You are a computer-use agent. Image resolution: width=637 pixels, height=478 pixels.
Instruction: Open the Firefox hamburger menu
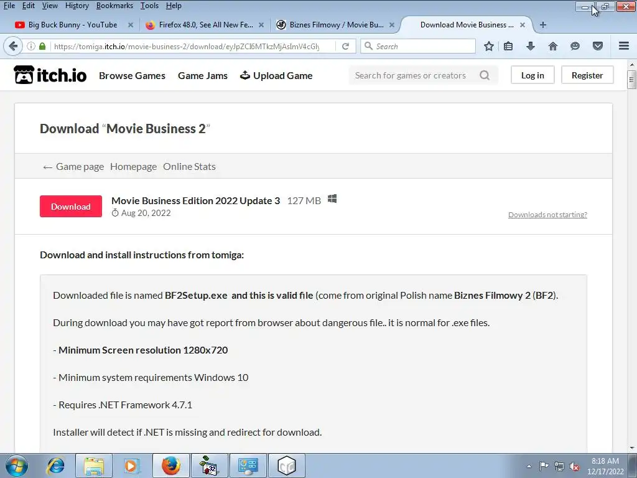tap(624, 46)
